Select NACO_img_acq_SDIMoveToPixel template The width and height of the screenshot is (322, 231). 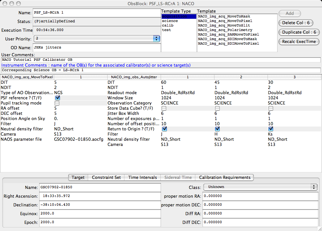[x=237, y=43]
